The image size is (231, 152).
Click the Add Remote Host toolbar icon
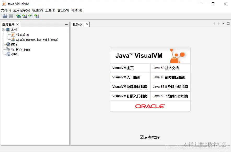point(19,16)
